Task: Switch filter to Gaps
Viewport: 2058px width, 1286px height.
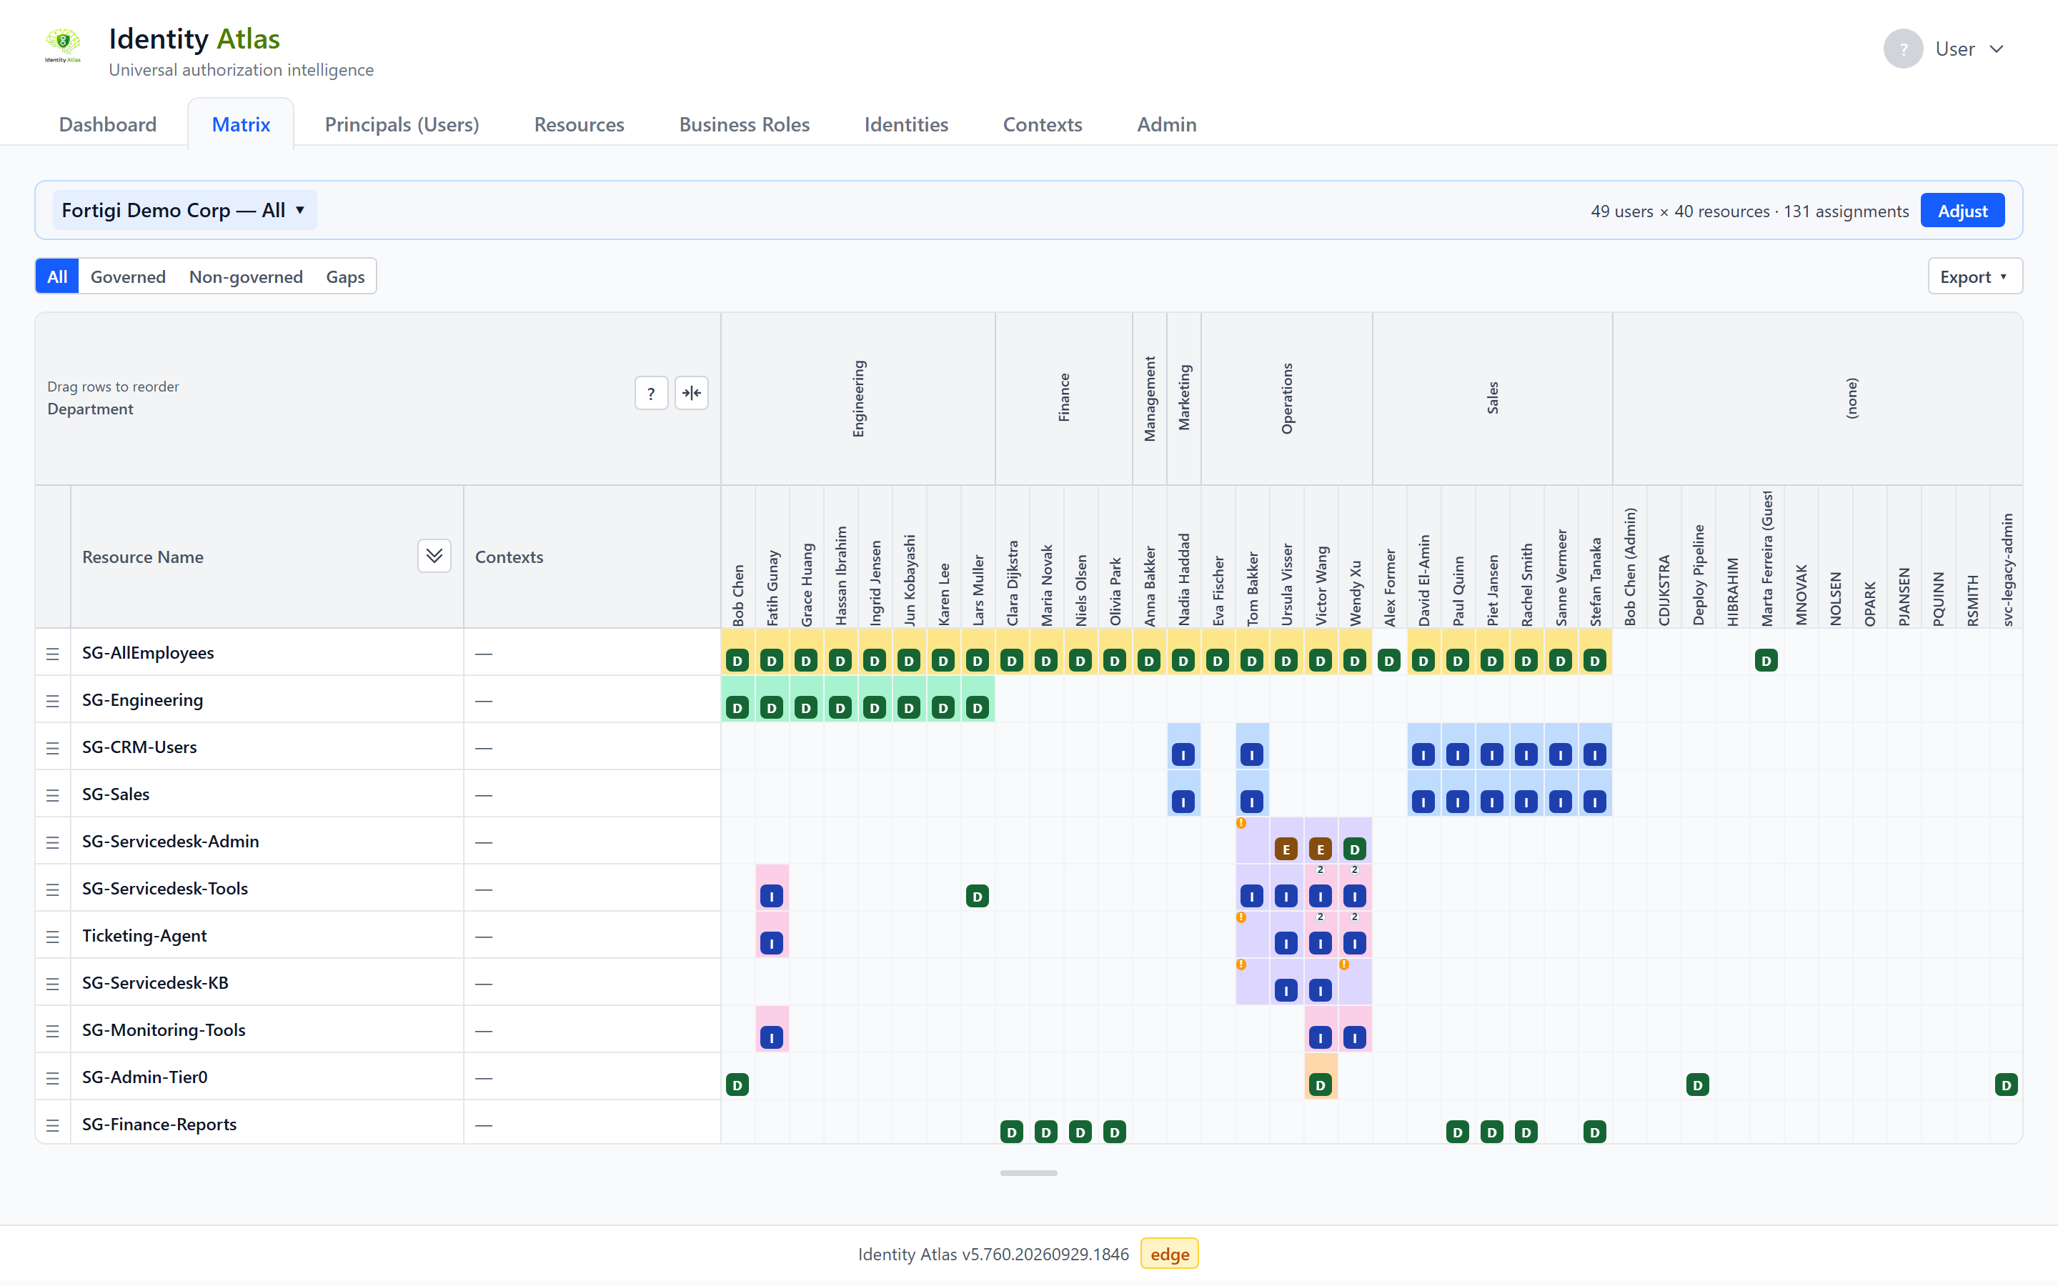Action: (345, 276)
